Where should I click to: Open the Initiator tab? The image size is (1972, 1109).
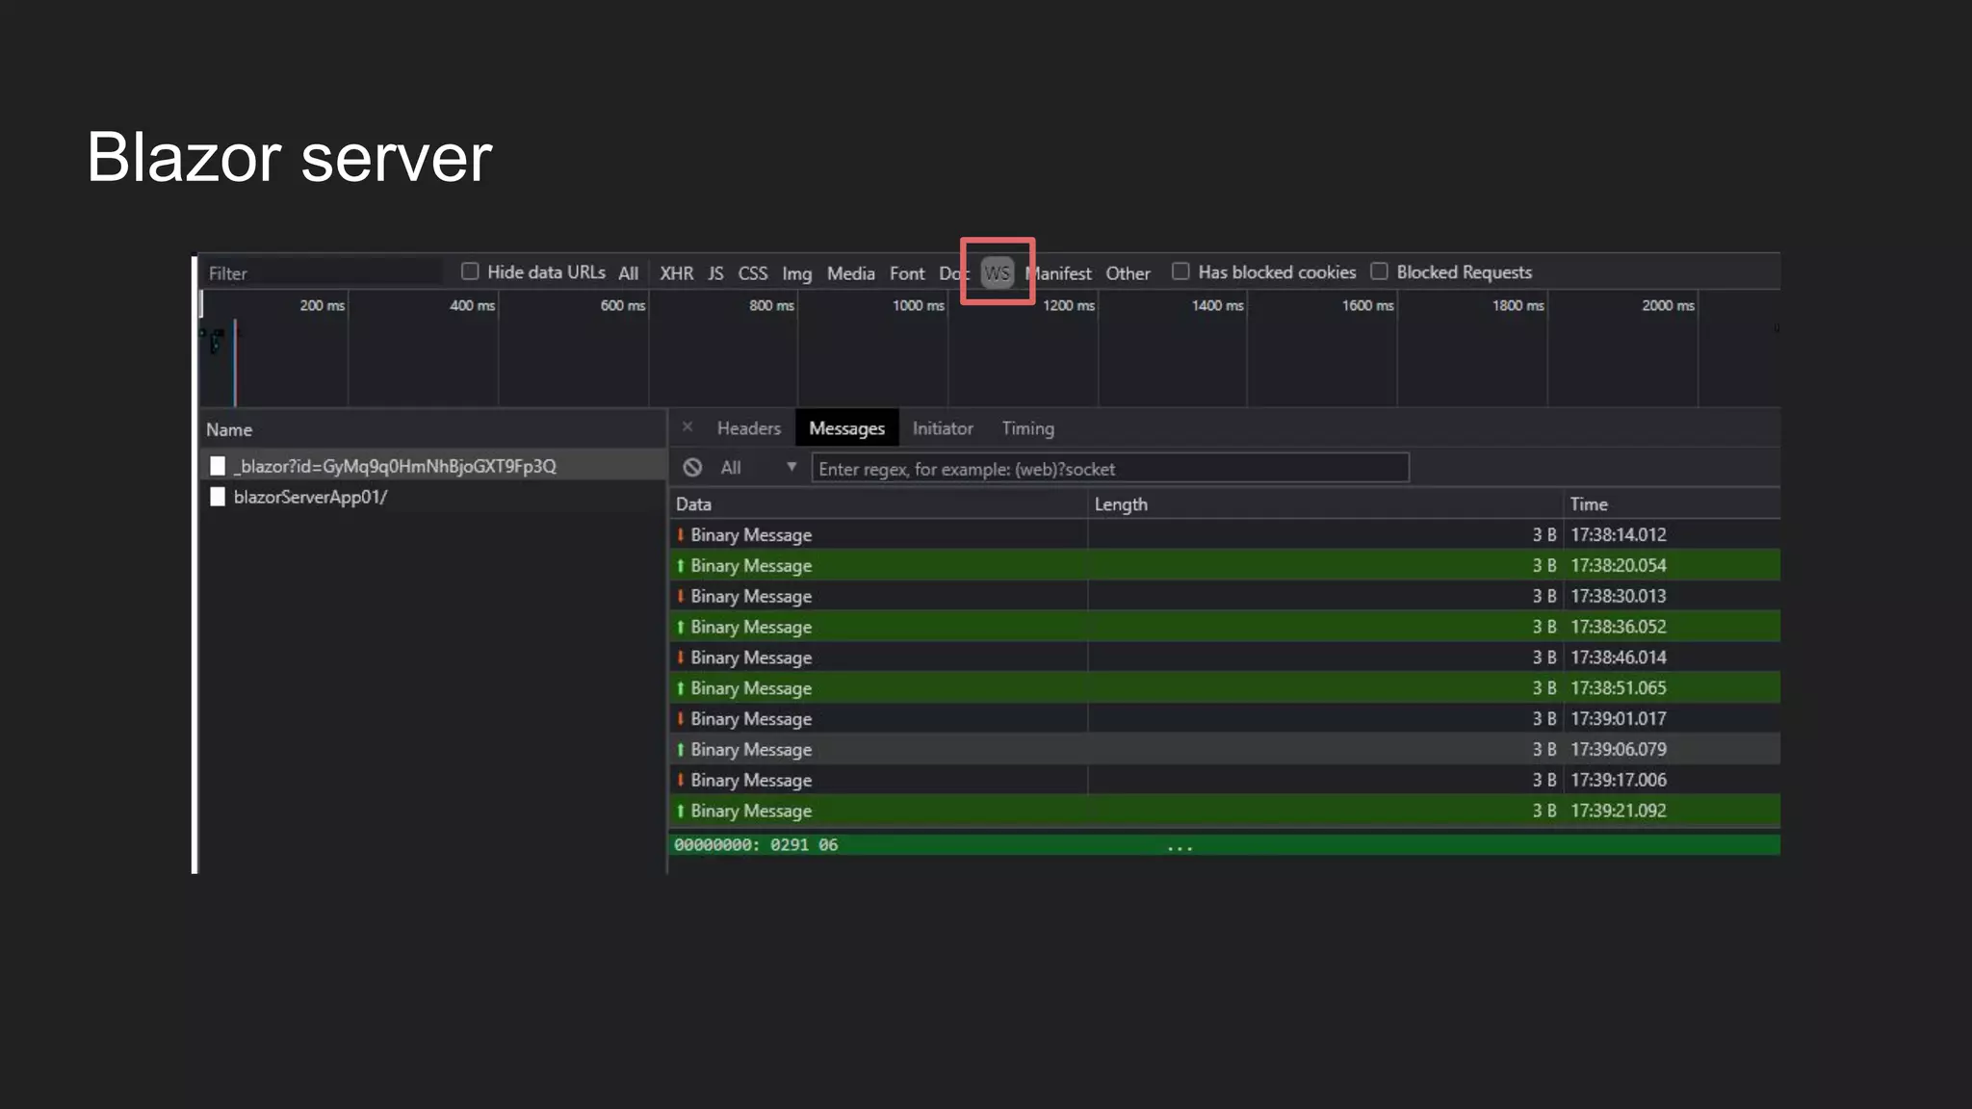943,428
